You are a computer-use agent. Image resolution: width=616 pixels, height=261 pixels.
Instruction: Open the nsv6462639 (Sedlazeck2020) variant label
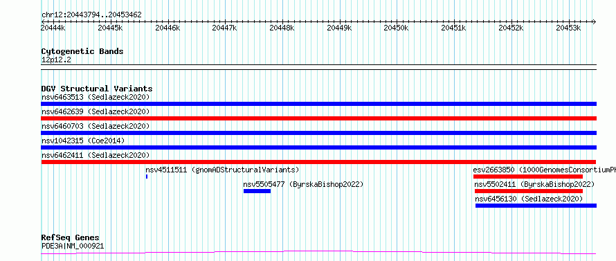pyautogui.click(x=96, y=111)
